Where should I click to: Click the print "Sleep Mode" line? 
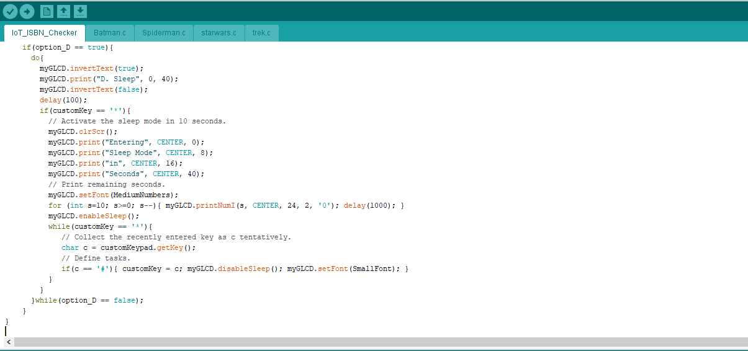pyautogui.click(x=130, y=153)
